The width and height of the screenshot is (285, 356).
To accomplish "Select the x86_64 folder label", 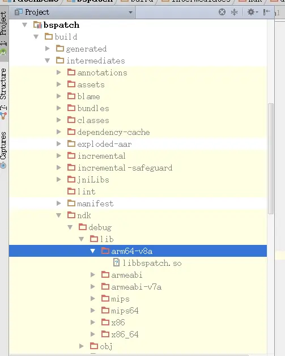I will (x=125, y=334).
